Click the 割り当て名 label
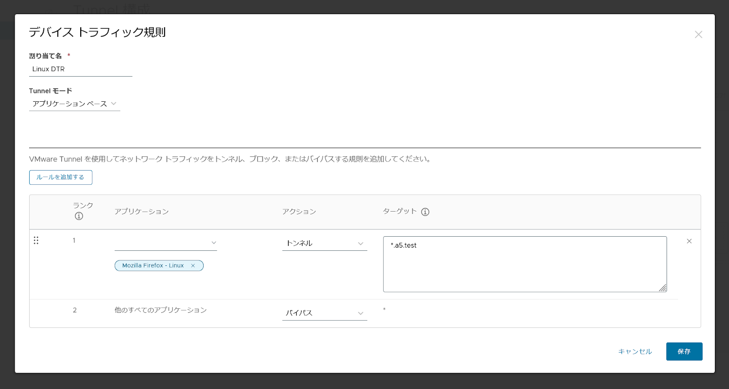The width and height of the screenshot is (729, 389). click(x=46, y=56)
